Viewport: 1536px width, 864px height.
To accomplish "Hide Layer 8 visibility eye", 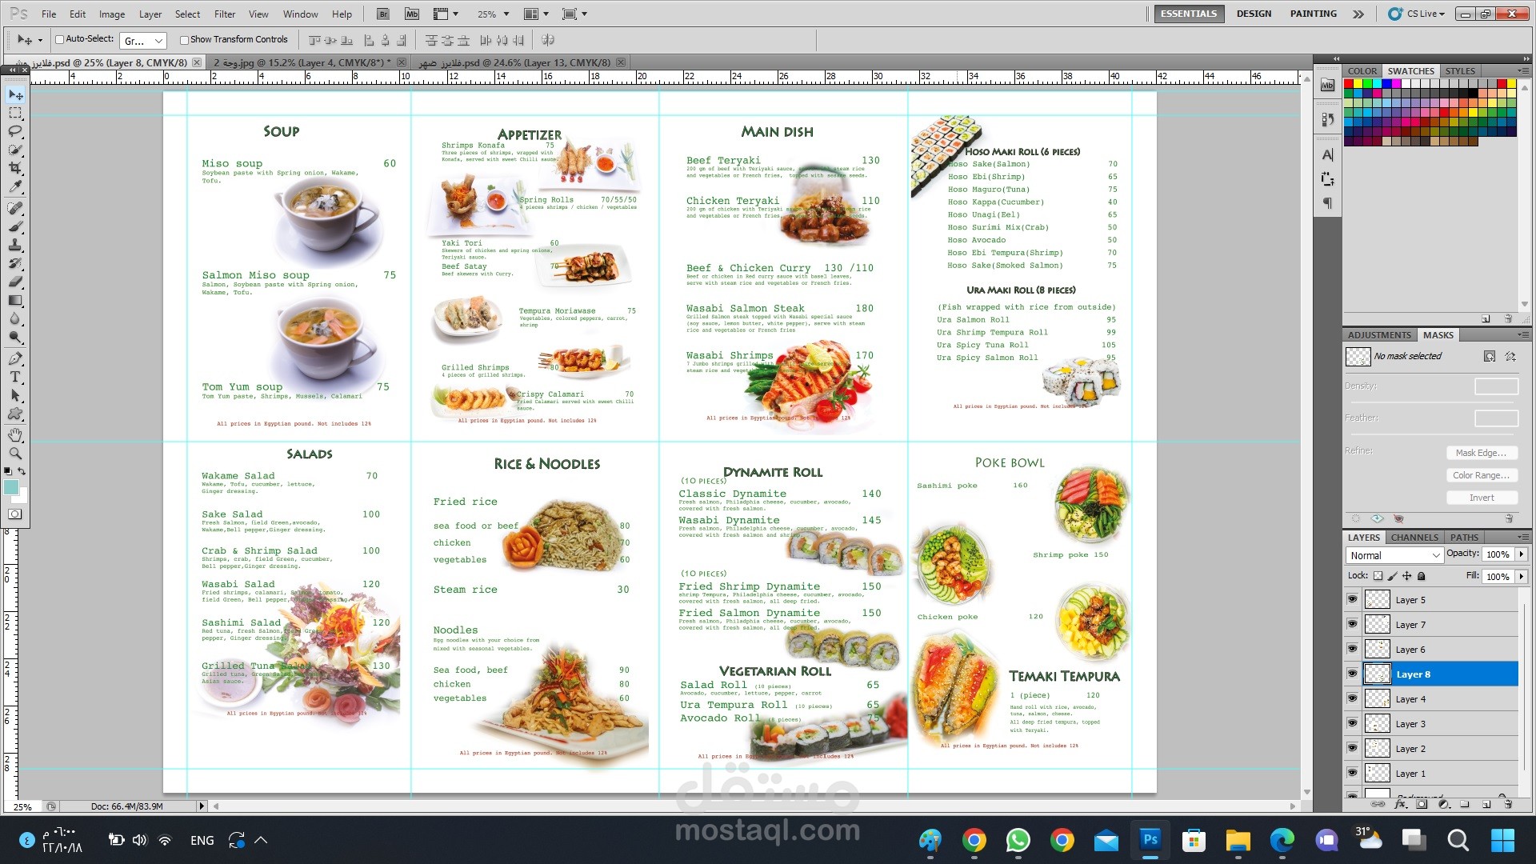I will point(1352,674).
